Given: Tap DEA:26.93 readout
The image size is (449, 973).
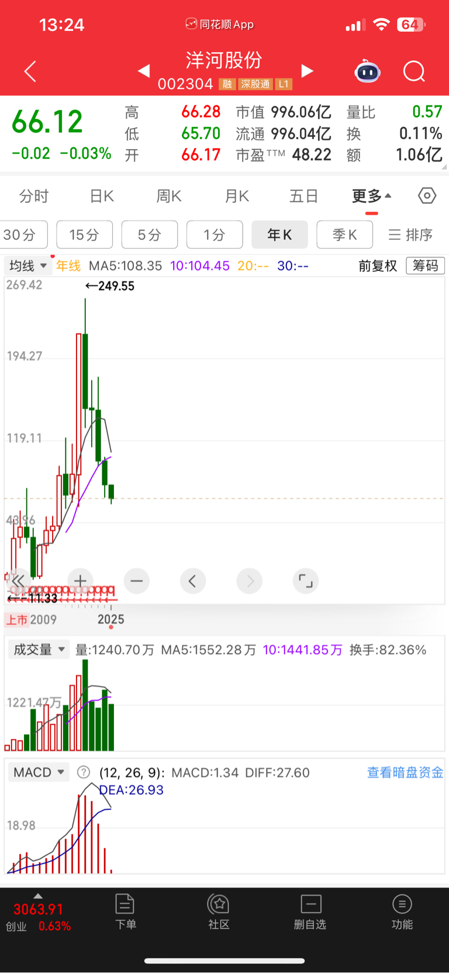Looking at the screenshot, I should 132,790.
